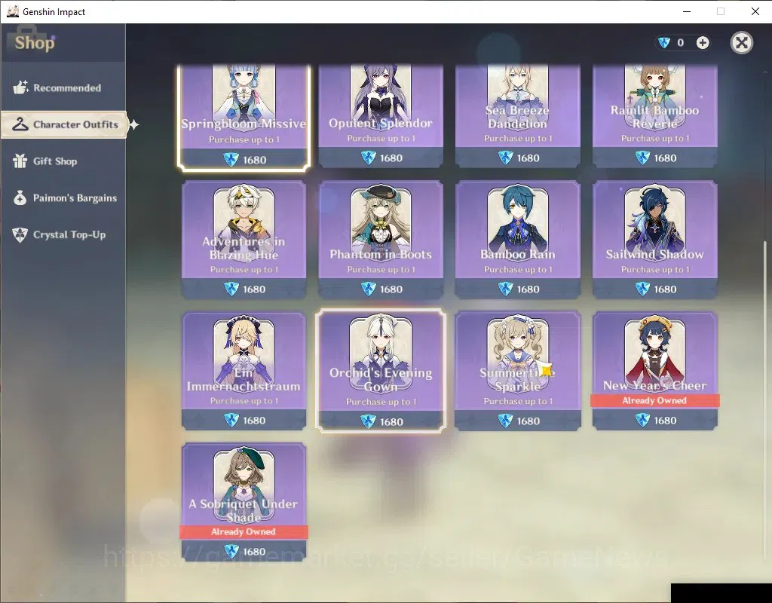Click the 1680 price of Phantom in Boots
772x603 pixels.
(x=391, y=289)
